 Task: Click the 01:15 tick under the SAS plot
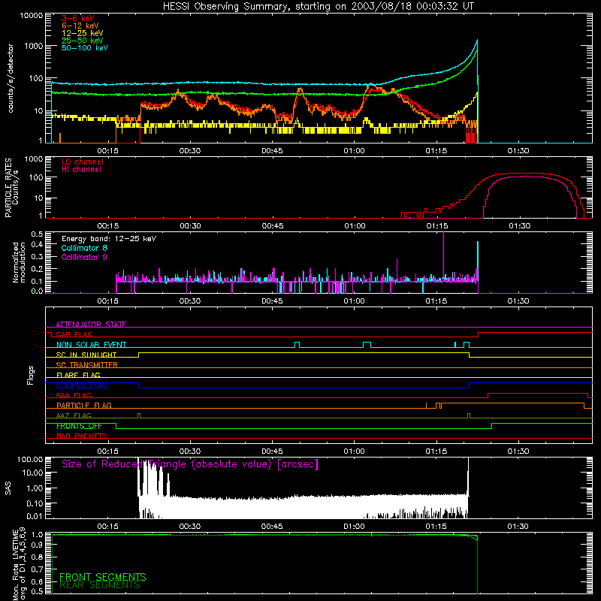(436, 527)
